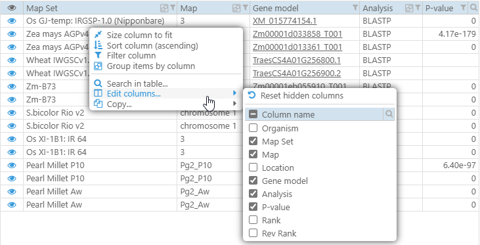Image resolution: width=480 pixels, height=245 pixels.
Task: Check the Location column checkbox
Action: pyautogui.click(x=253, y=167)
